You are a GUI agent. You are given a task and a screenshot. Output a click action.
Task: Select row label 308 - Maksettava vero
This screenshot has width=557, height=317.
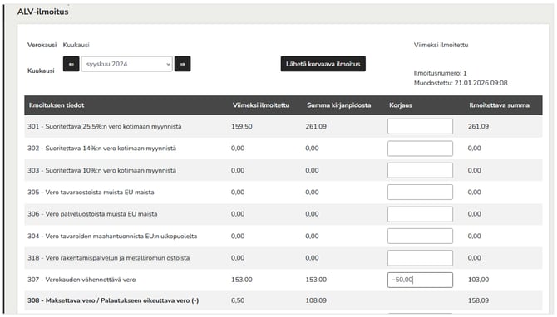tap(113, 300)
